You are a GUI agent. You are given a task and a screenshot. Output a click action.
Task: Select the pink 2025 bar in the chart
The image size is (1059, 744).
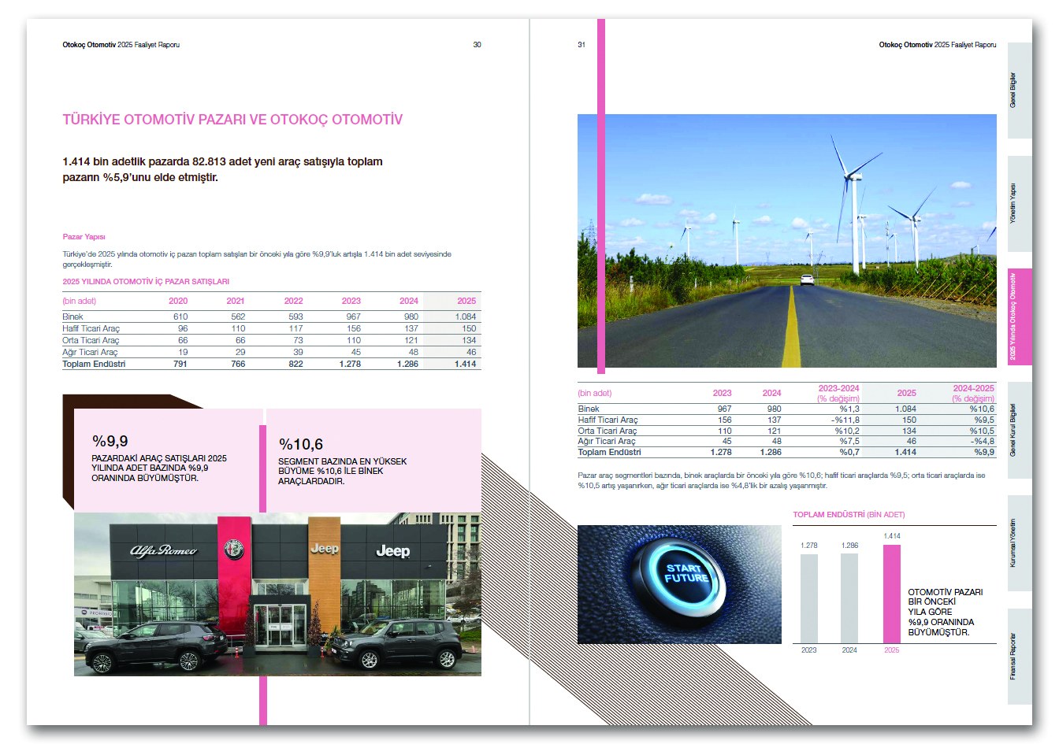pos(891,594)
